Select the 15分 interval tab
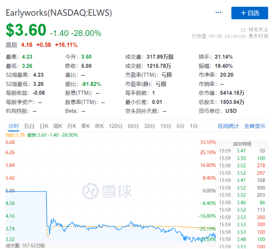The height and width of the screenshot is (249, 279). coord(166,126)
